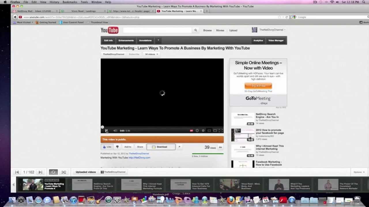Open the player settings gear
The height and width of the screenshot is (207, 369).
pos(197,131)
